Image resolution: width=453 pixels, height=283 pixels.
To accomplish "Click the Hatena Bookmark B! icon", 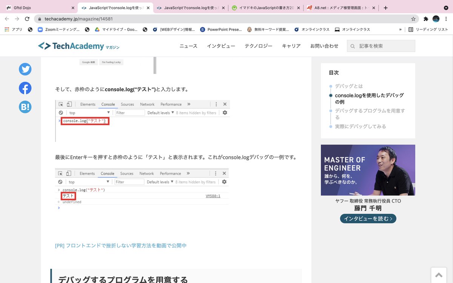I will click(25, 107).
